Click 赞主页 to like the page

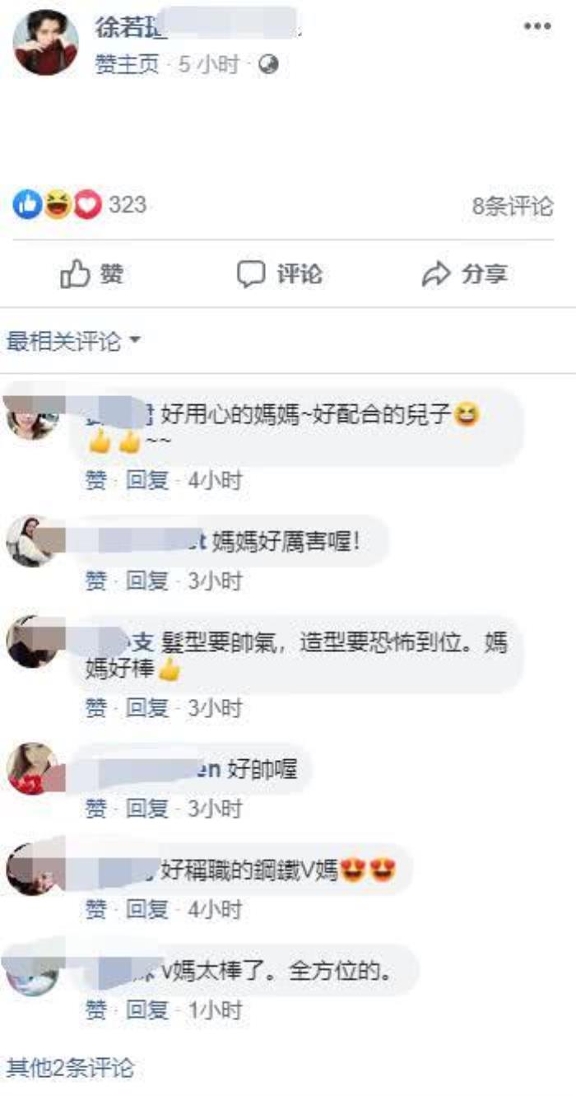tap(127, 65)
